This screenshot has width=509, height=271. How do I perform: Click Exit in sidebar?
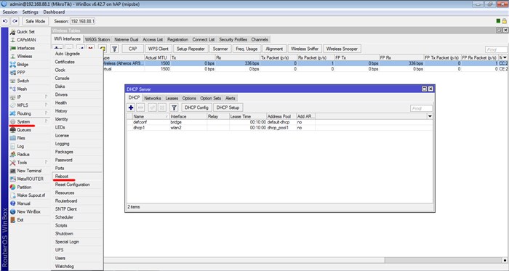pos(20,220)
